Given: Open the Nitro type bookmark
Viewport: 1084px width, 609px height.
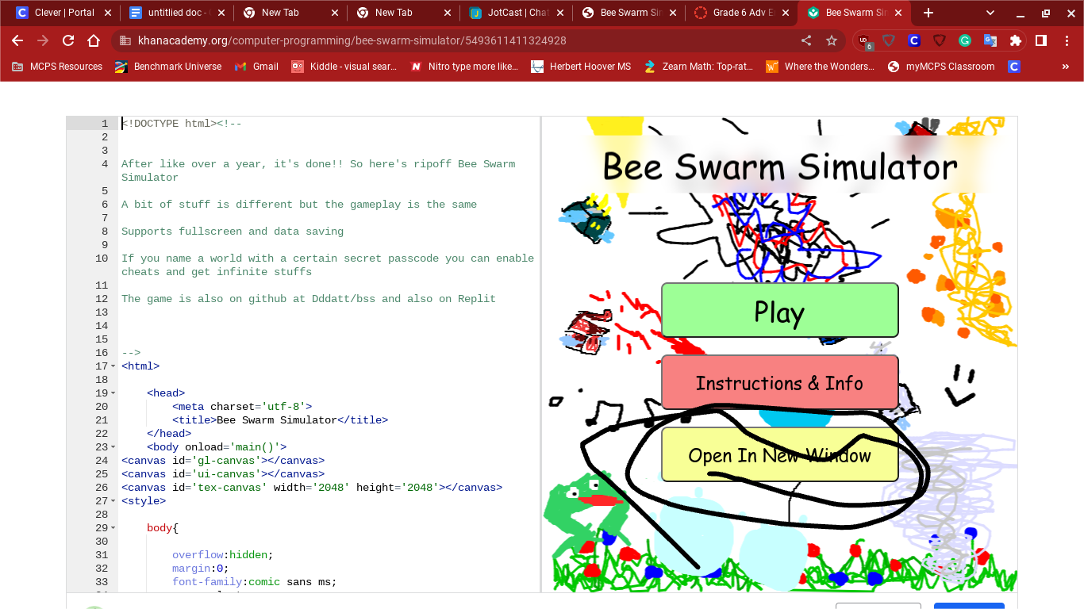Looking at the screenshot, I should (x=464, y=67).
